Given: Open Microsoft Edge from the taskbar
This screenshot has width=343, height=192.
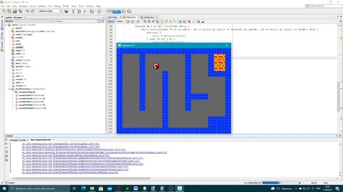Looking at the screenshot, I should pos(84,188).
